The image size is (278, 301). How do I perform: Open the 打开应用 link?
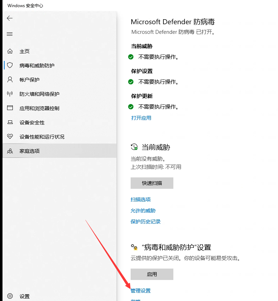click(x=141, y=118)
